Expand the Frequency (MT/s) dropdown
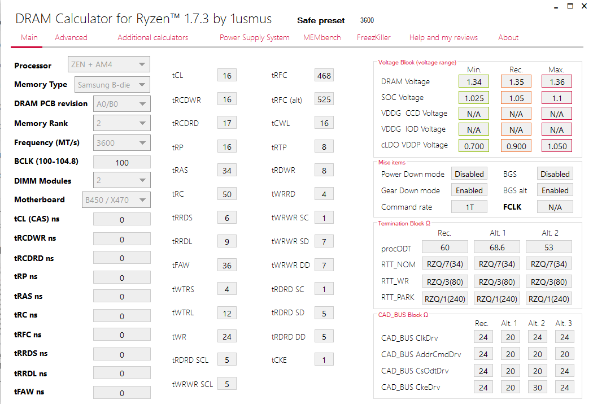The width and height of the screenshot is (593, 404). [122, 143]
